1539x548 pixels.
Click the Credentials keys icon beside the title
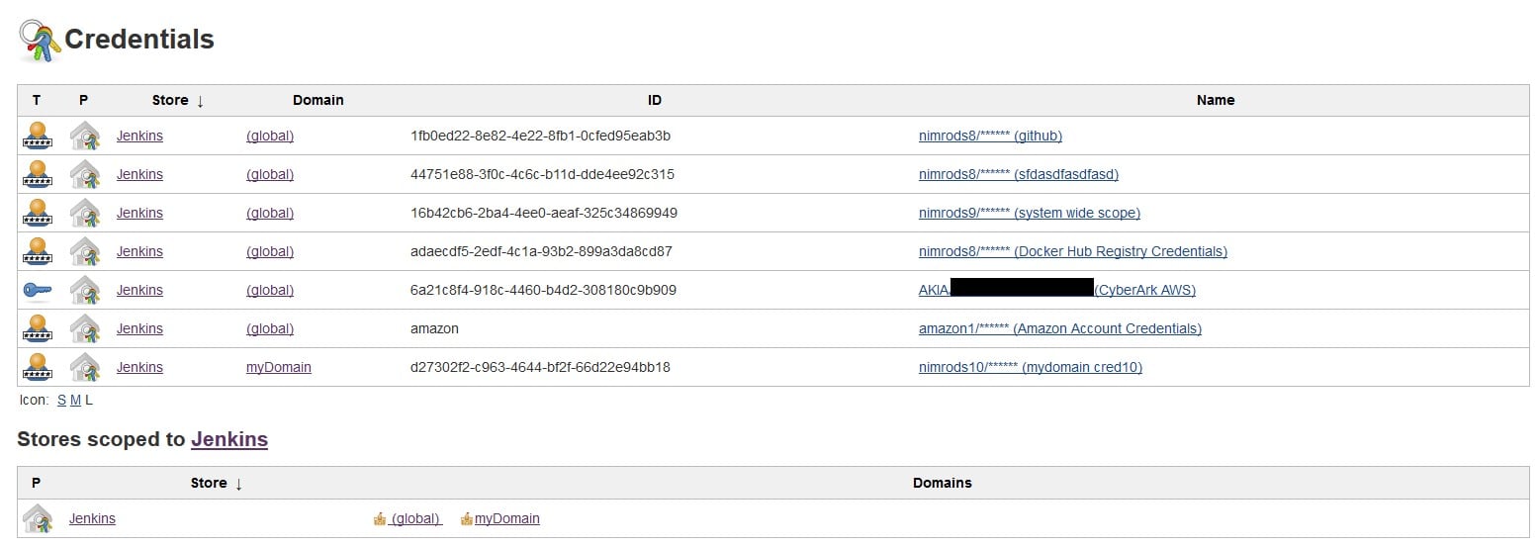(40, 41)
